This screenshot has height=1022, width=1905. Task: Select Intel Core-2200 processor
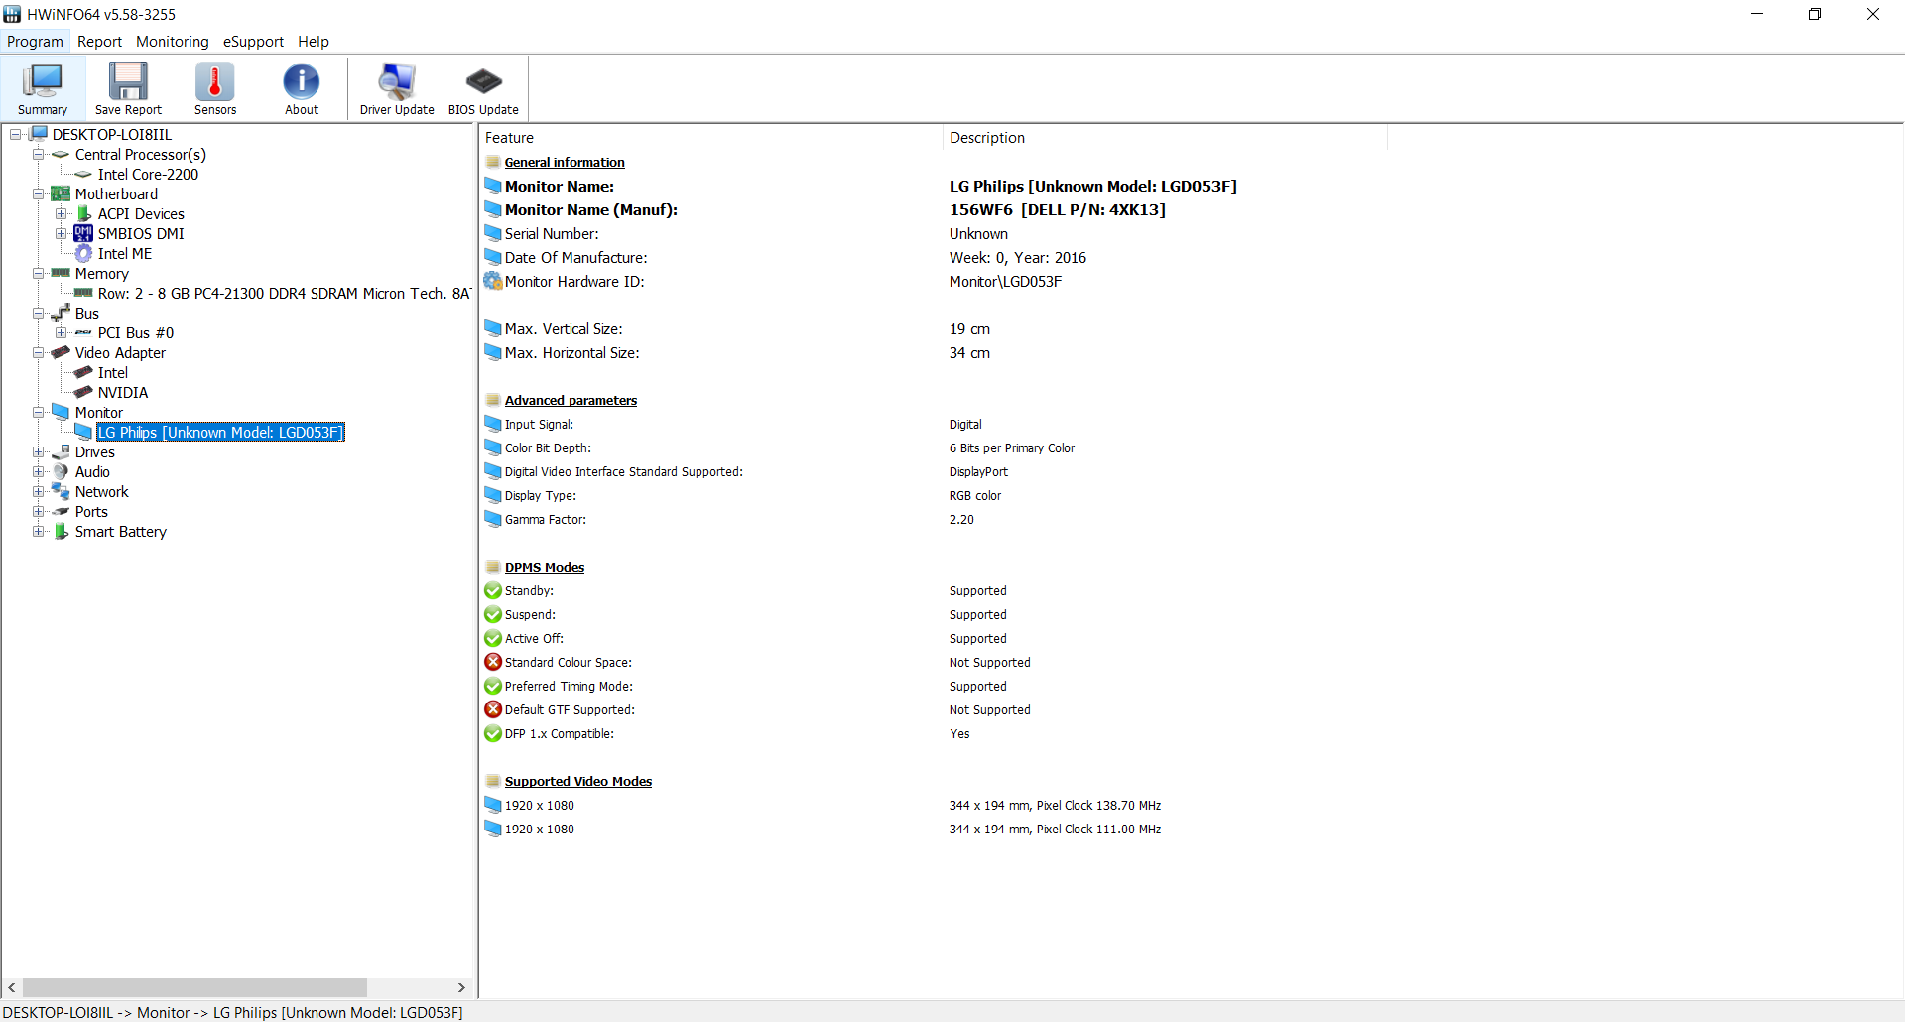coord(148,174)
